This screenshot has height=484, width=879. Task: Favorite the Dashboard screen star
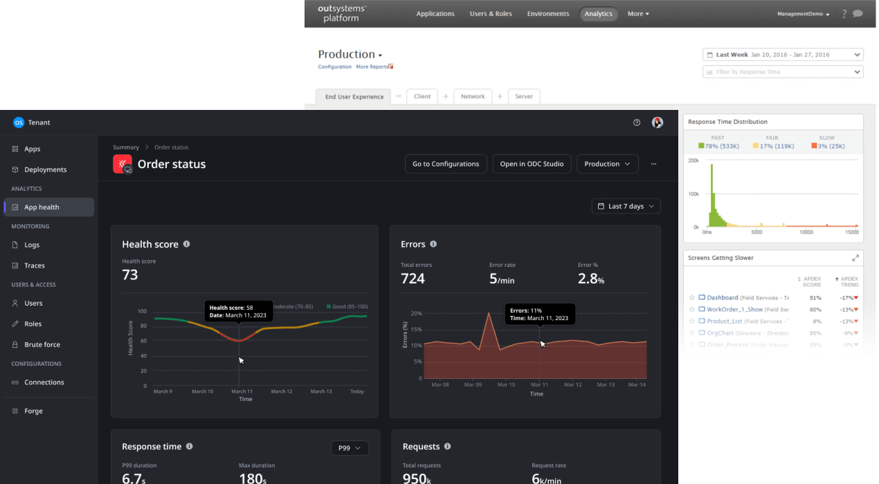click(x=691, y=297)
